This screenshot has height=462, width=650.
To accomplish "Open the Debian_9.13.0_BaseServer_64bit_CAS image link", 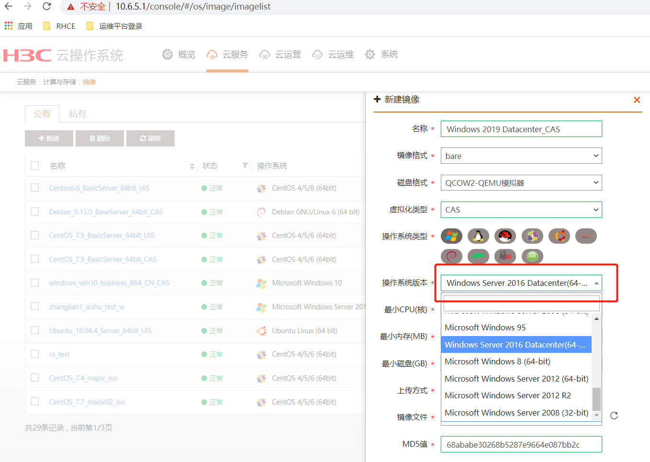I will pyautogui.click(x=106, y=212).
